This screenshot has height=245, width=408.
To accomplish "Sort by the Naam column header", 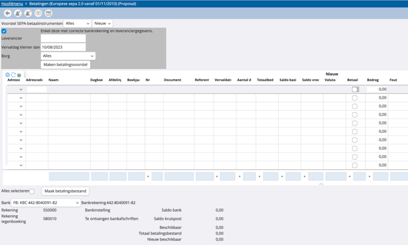I will coord(54,80).
